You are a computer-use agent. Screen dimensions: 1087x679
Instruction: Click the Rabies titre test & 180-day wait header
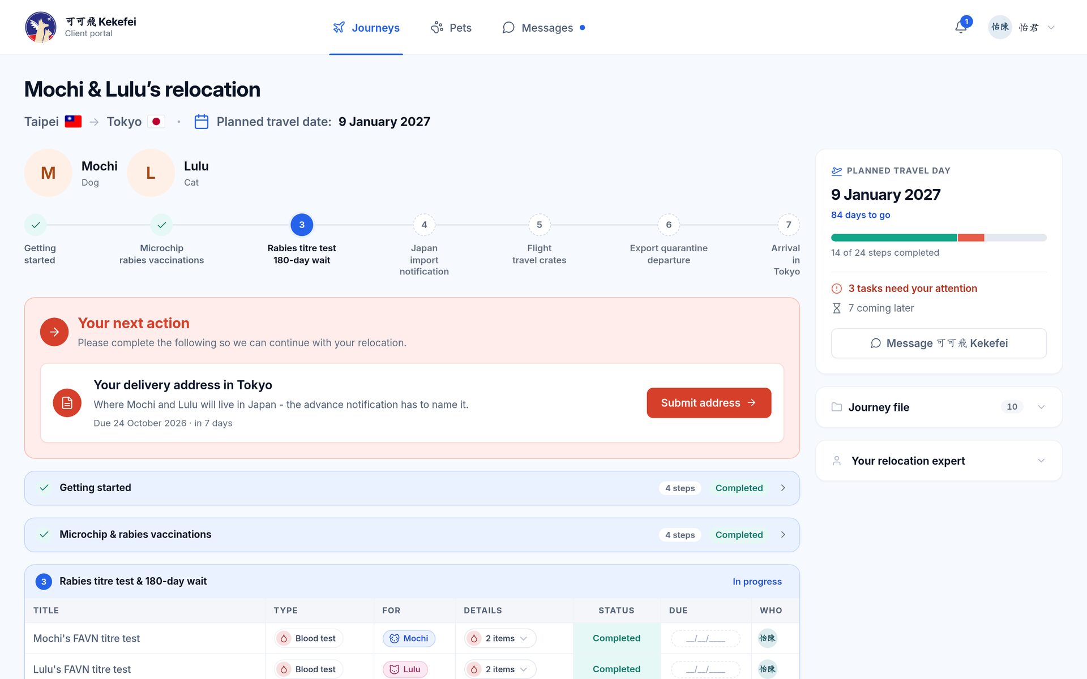pyautogui.click(x=412, y=581)
